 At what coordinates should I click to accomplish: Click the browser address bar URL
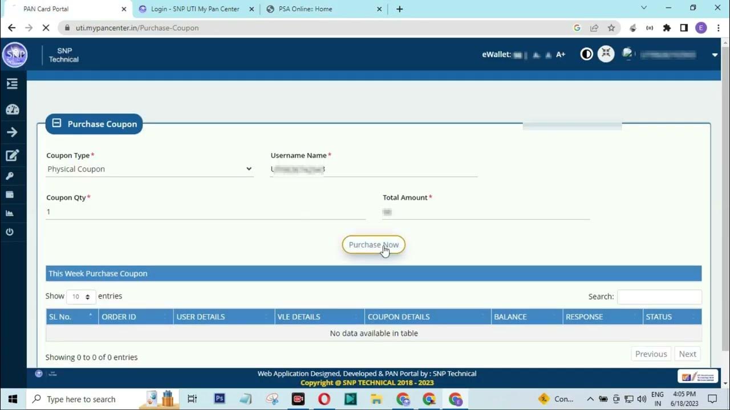137,28
